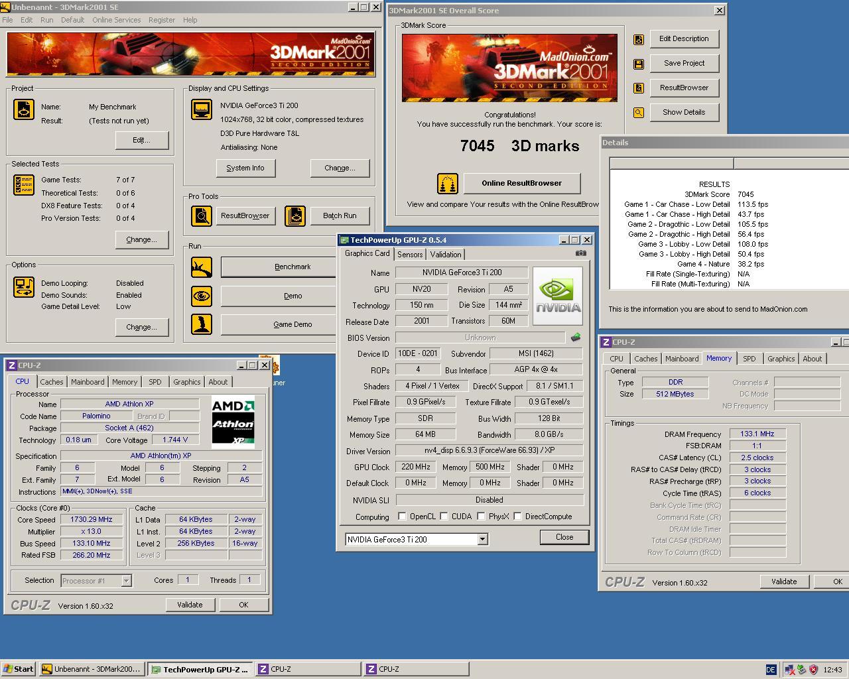Open the Processor #1 selection dropdown in CPU-Z
849x679 pixels.
[x=126, y=581]
